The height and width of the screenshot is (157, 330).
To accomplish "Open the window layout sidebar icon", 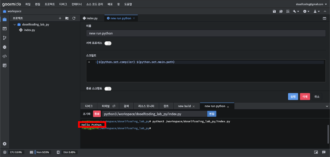I will pos(4,29).
